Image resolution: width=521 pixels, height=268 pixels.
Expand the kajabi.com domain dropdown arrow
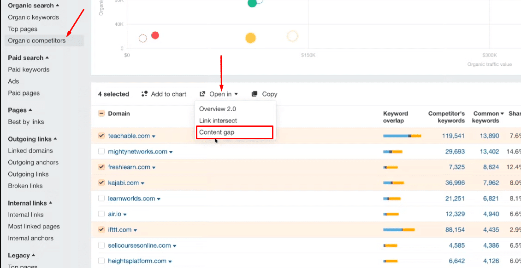point(142,183)
